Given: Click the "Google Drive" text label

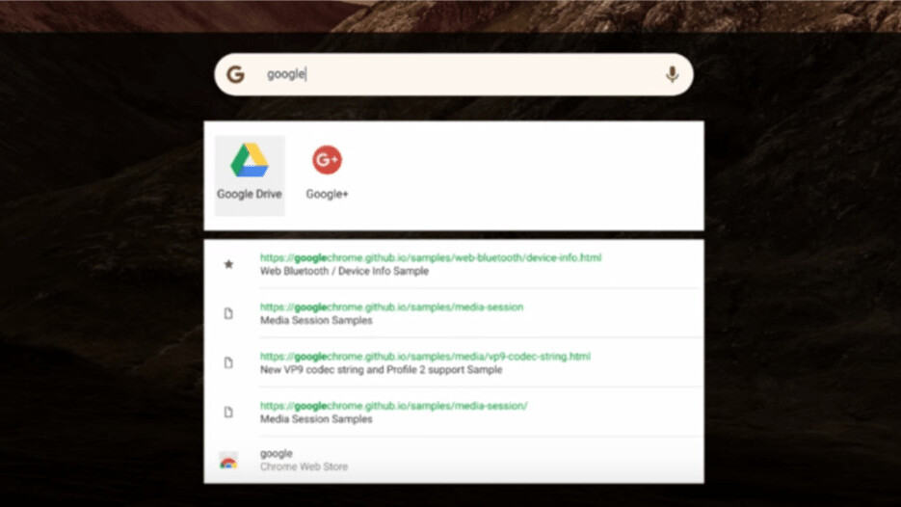Looking at the screenshot, I should click(x=250, y=195).
